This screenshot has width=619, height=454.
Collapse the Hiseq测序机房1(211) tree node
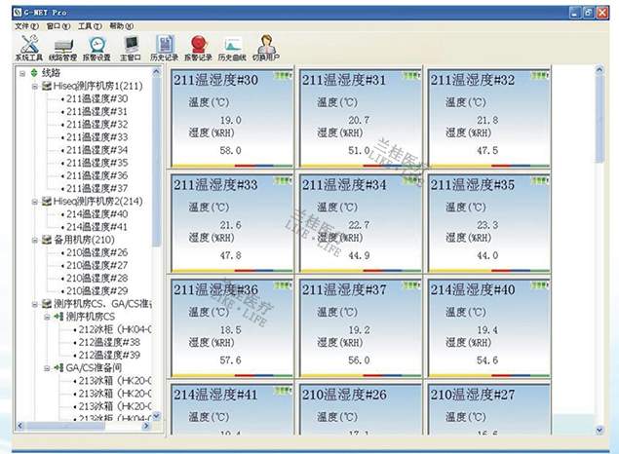tap(34, 86)
